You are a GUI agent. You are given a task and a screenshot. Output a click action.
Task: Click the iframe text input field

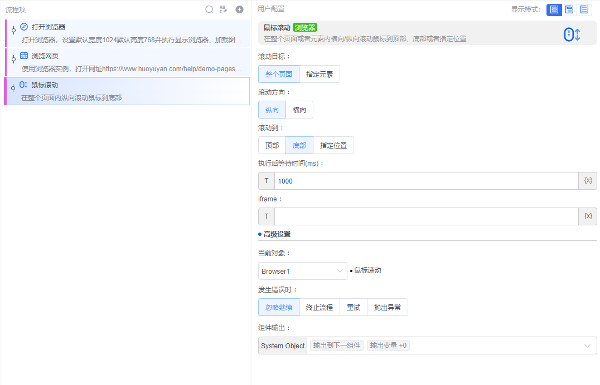click(424, 216)
